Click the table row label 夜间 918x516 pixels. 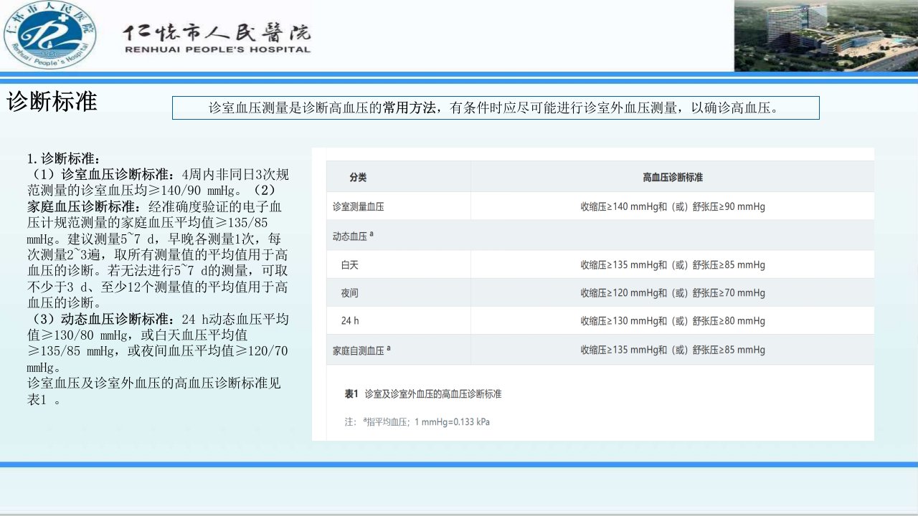click(349, 293)
